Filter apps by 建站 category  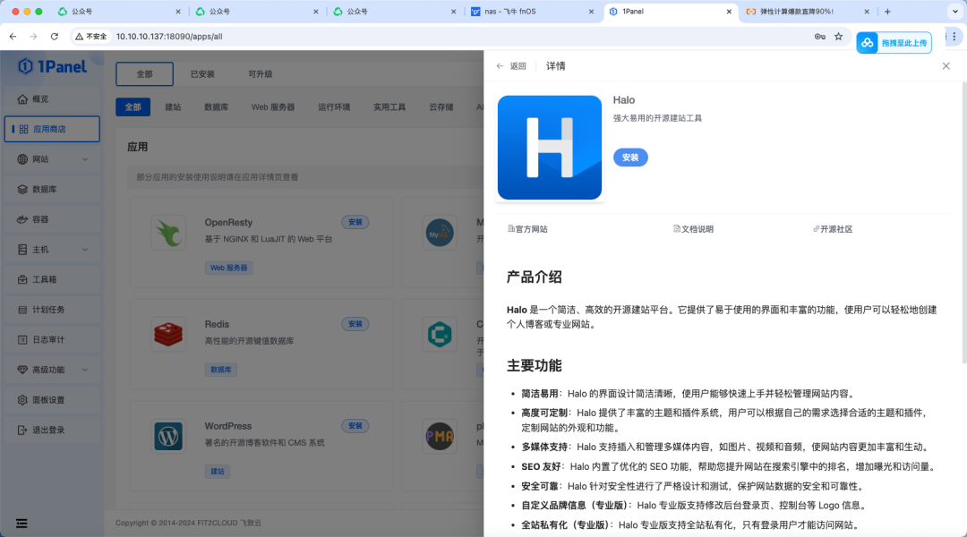(174, 107)
